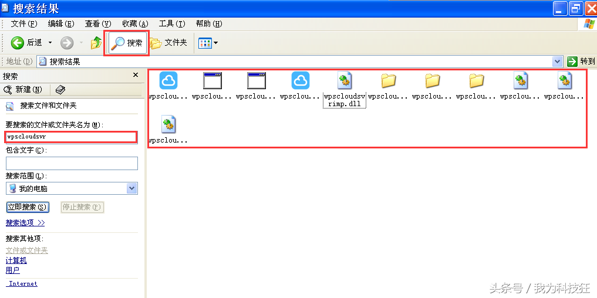Click the Containing text (包含文字) field
This screenshot has height=298, width=597.
[x=72, y=163]
